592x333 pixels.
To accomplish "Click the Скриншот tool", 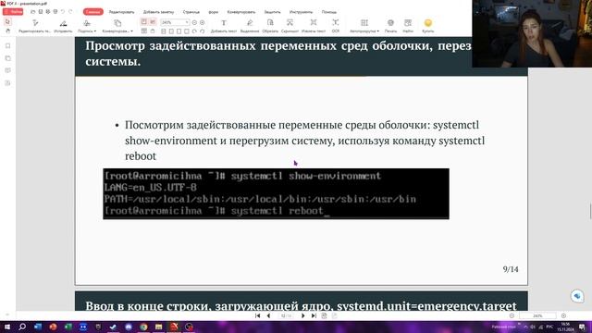I will (290, 26).
